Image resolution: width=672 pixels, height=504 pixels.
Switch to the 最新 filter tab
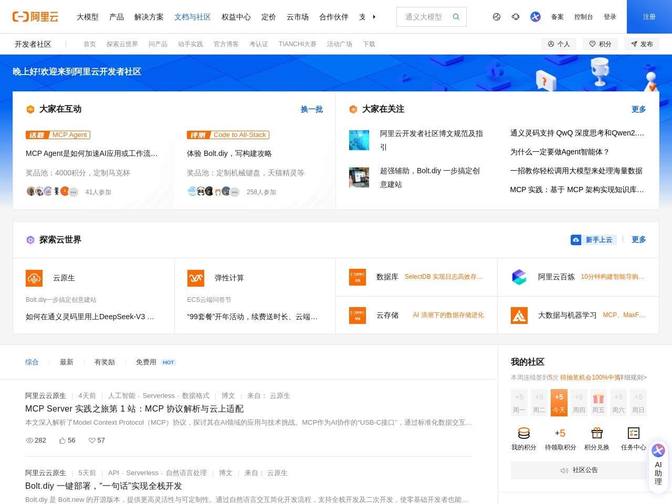(66, 362)
